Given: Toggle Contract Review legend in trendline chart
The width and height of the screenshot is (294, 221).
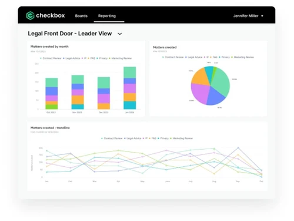Looking at the screenshot, I should coord(112,138).
